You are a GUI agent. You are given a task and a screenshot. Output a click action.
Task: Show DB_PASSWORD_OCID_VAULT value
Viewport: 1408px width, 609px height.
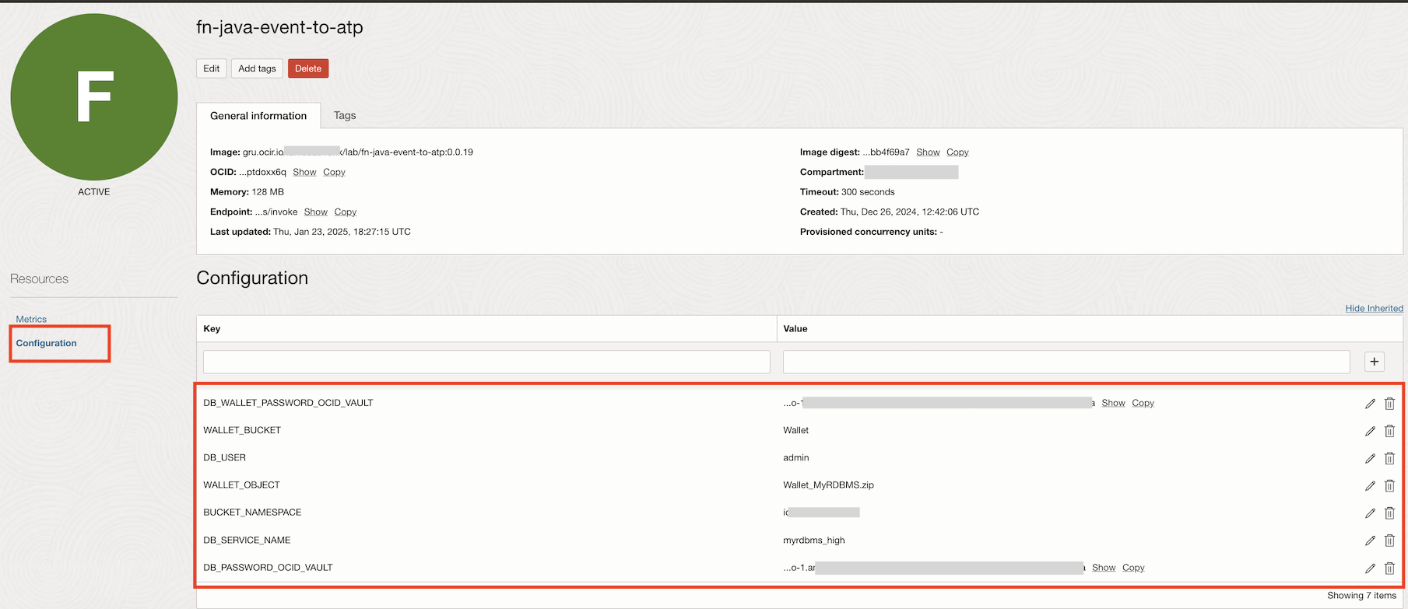pyautogui.click(x=1104, y=568)
